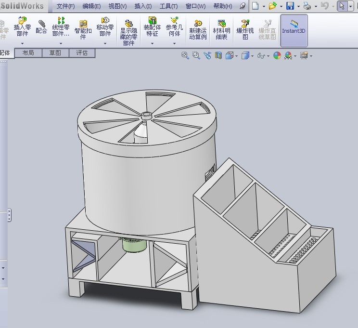The image size is (358, 328).
Task: Click Zoom to Area icon
Action: (196, 55)
